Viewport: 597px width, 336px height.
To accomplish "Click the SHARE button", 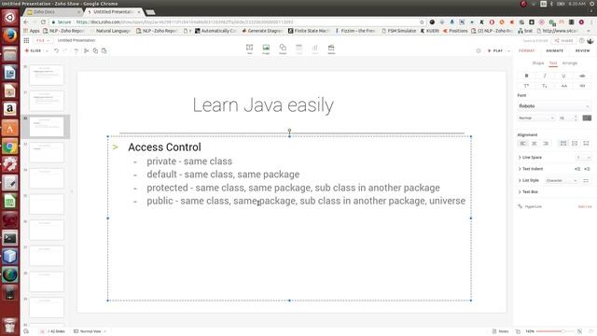I will click(x=563, y=40).
